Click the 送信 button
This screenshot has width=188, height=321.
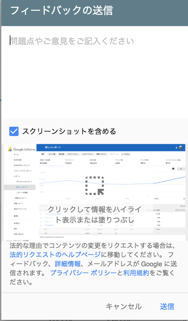167,306
